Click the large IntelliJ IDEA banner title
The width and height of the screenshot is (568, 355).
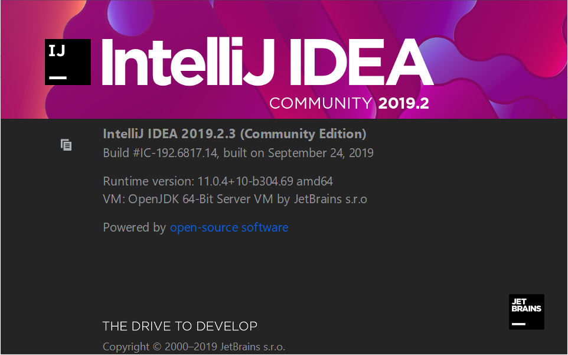click(267, 62)
